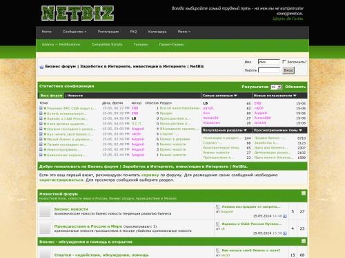Expand the preview arrow of the 06:22 PM topic
The width and height of the screenshot is (345, 258).
[45, 108]
